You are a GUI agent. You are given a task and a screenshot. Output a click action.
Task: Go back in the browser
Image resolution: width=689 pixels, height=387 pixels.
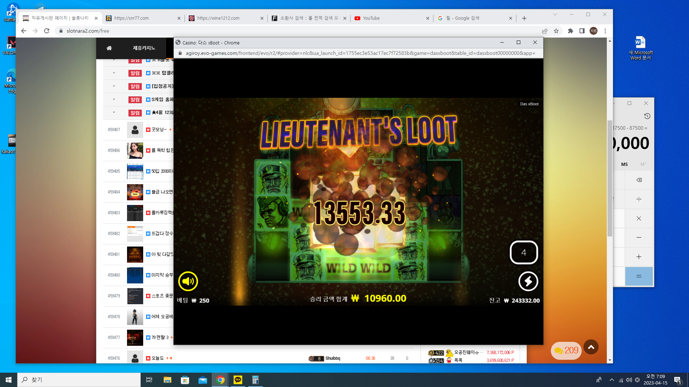(24, 31)
